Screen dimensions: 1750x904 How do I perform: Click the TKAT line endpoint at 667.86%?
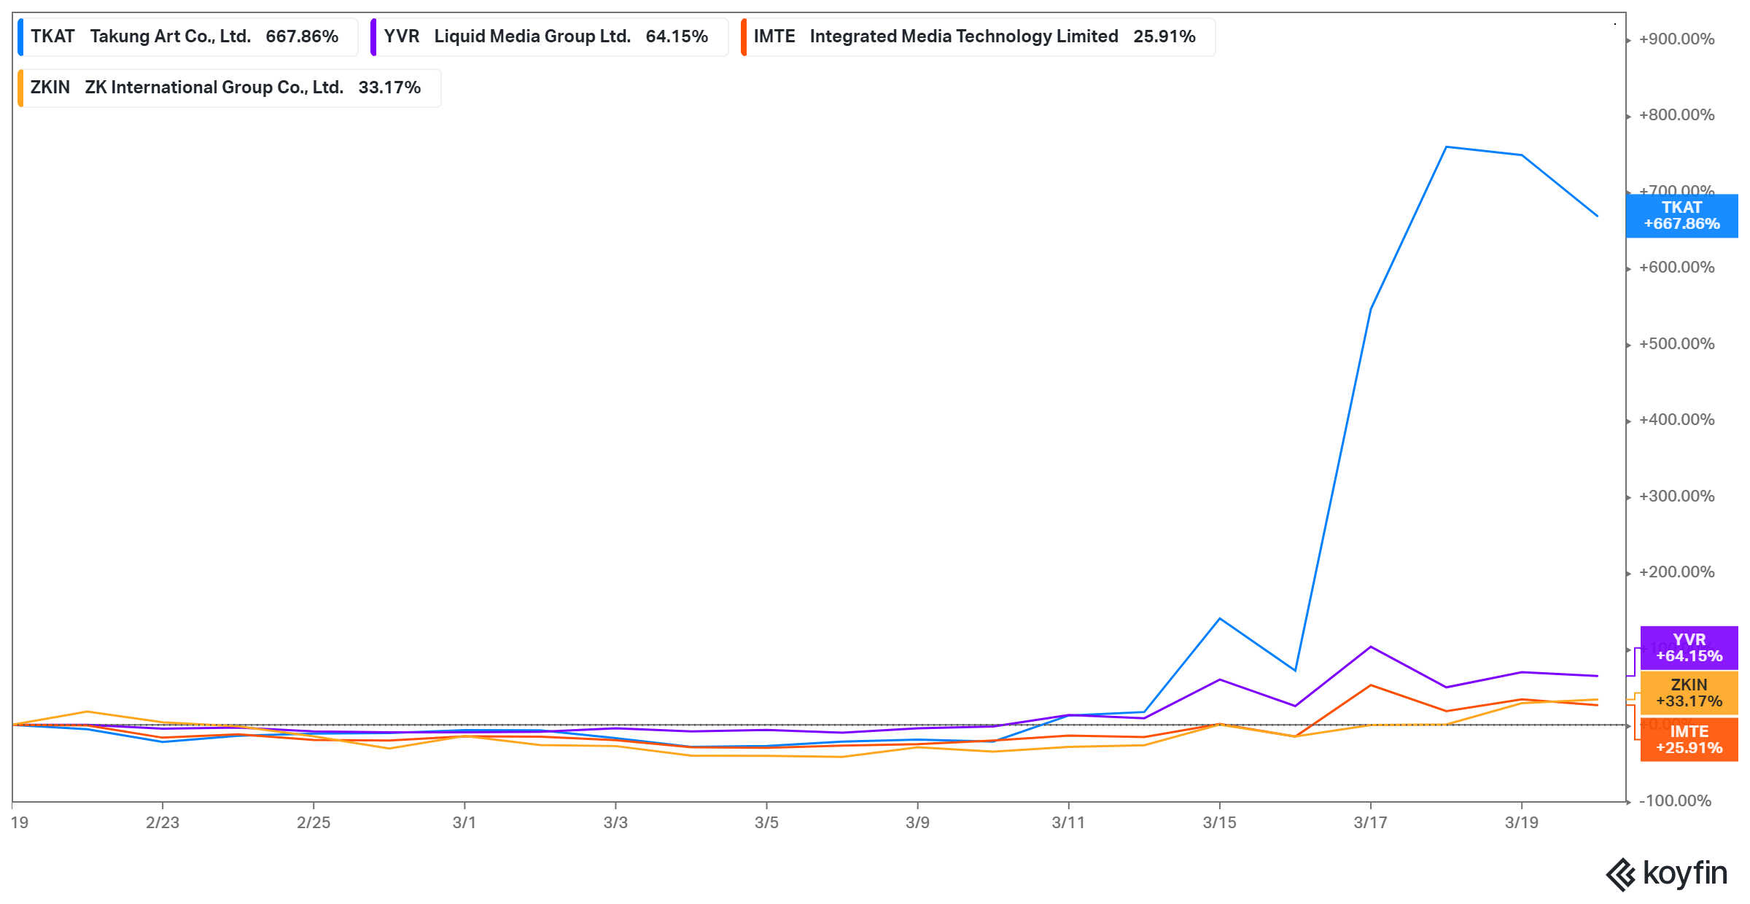(x=1597, y=216)
